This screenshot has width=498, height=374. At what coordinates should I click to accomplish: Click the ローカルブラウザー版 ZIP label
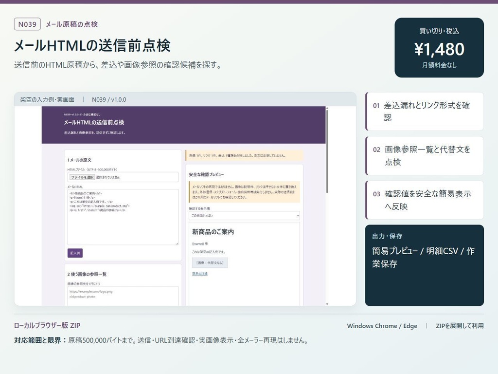[47, 325]
